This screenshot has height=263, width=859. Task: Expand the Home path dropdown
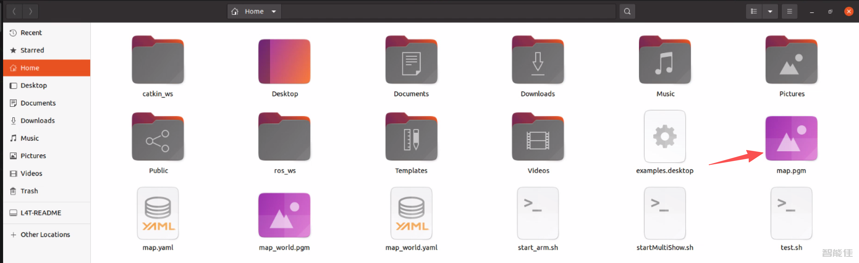[274, 11]
